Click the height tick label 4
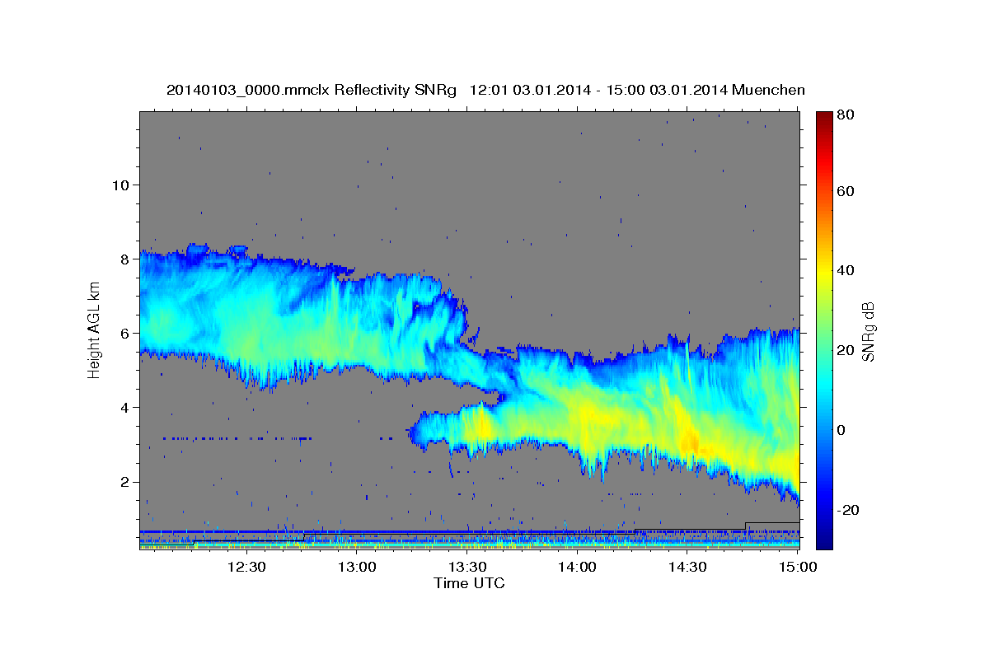 point(125,408)
